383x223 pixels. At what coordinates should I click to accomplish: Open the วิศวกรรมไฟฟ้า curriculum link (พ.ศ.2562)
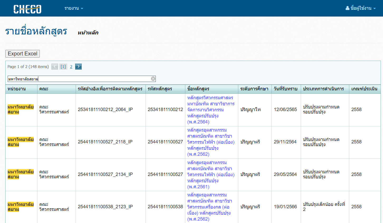[211, 142]
